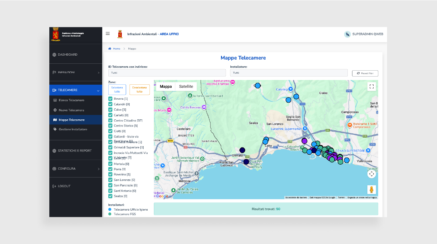Uncheck the Bevera zone checkbox

(x=110, y=99)
